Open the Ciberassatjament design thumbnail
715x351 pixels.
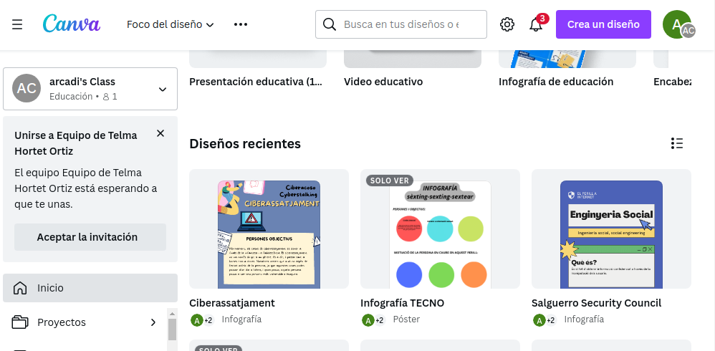[x=269, y=229]
